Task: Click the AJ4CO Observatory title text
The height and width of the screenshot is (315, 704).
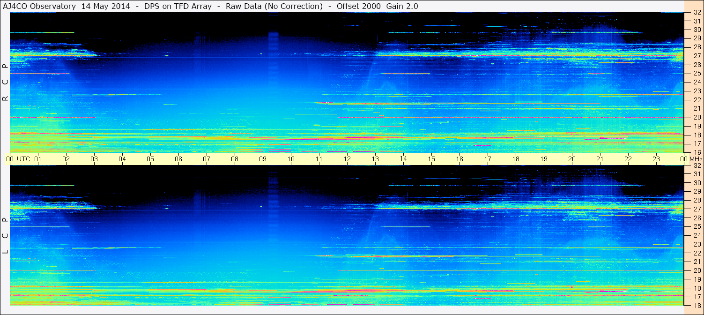Action: click(x=40, y=6)
